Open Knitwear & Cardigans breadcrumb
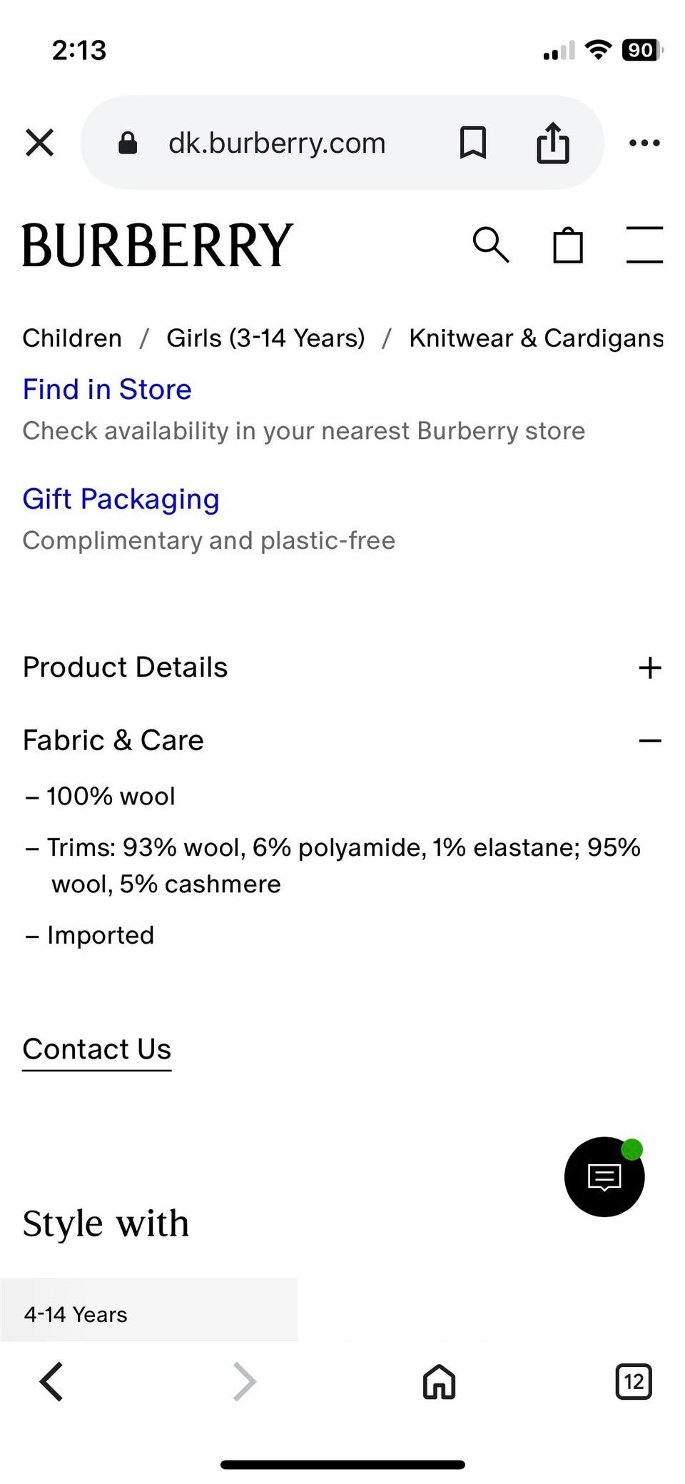The image size is (685, 1484). pos(536,338)
